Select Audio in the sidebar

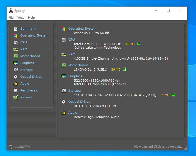(25, 83)
